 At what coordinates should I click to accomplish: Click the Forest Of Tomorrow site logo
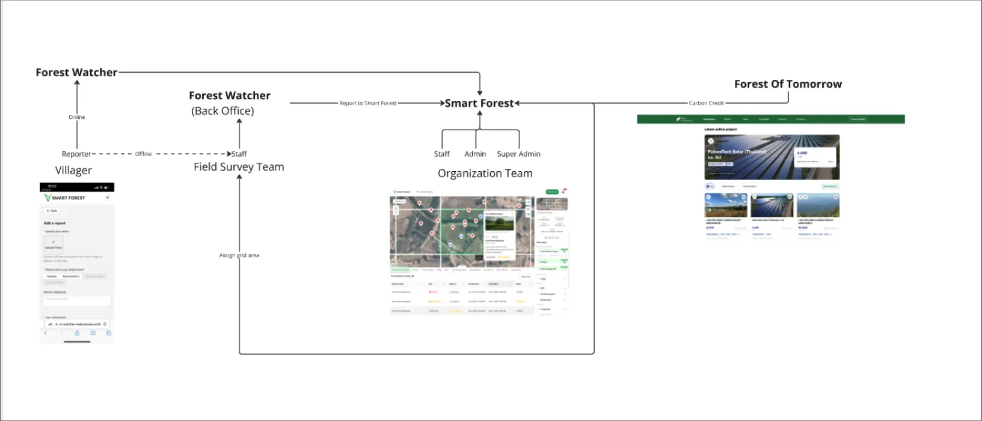click(684, 119)
